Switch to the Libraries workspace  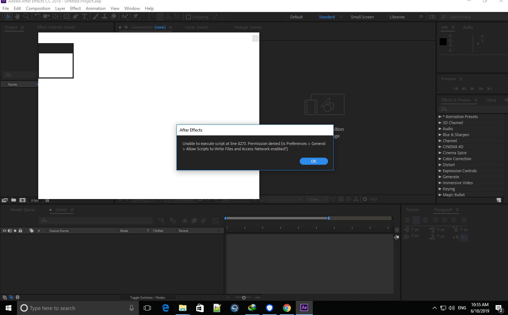coord(397,17)
